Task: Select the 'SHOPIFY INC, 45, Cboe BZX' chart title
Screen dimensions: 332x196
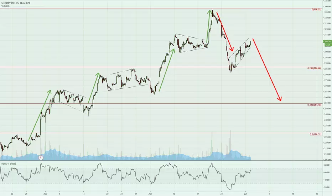Action: coord(16,3)
